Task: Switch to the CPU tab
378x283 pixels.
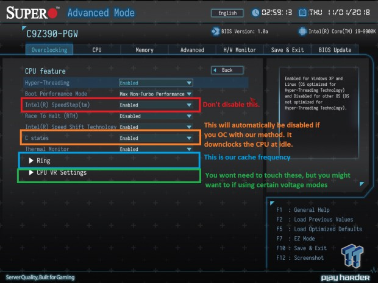Action: point(97,50)
